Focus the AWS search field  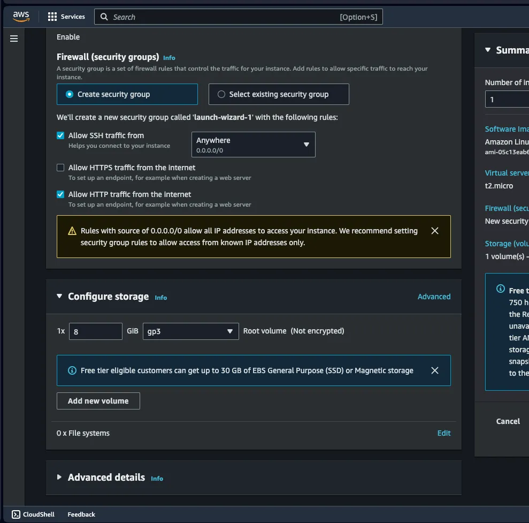pos(239,17)
